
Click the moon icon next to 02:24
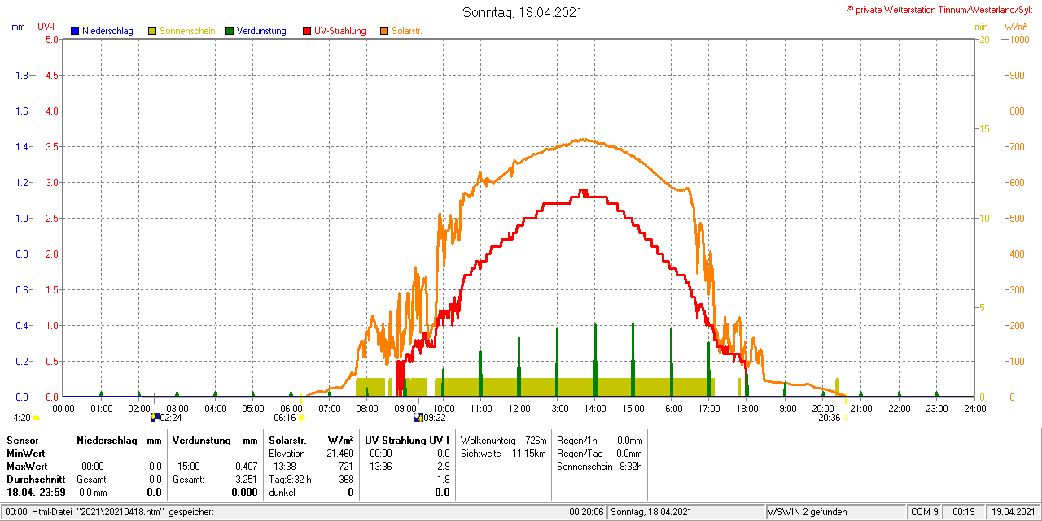[x=154, y=417]
